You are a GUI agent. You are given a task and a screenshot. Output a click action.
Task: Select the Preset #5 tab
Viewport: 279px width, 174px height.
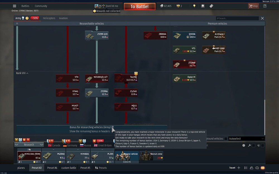(85, 168)
